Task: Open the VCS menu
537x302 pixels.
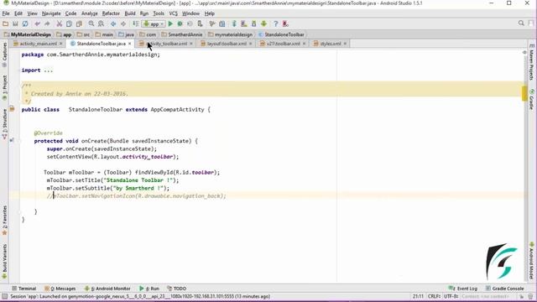Action: point(174,13)
